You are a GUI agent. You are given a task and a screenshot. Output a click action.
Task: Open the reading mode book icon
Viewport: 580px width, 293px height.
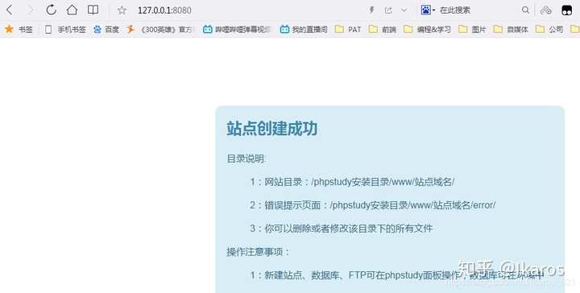click(x=93, y=10)
